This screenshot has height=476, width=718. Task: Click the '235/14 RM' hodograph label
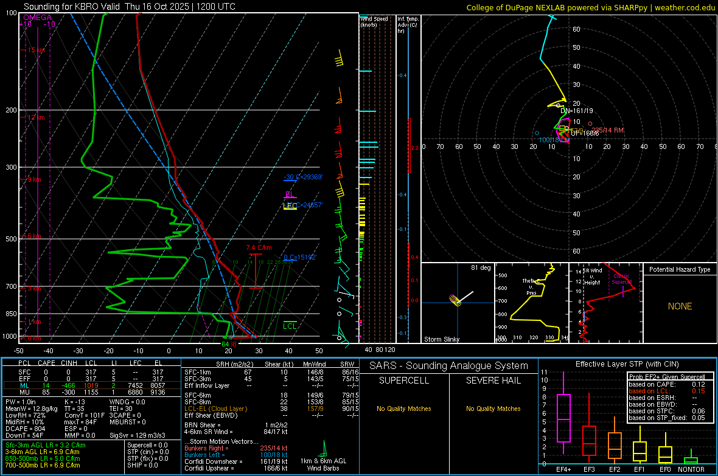tap(608, 131)
